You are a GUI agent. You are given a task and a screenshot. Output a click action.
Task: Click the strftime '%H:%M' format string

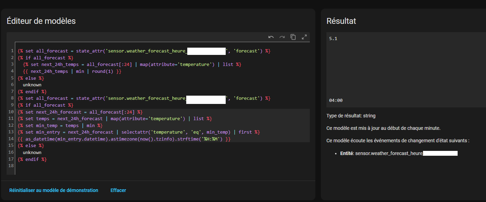[x=212, y=139]
